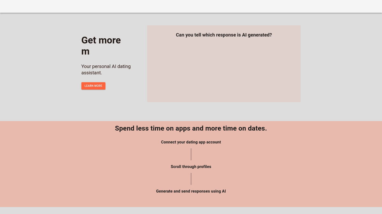Click the word 'Get' in the headline

click(88, 40)
